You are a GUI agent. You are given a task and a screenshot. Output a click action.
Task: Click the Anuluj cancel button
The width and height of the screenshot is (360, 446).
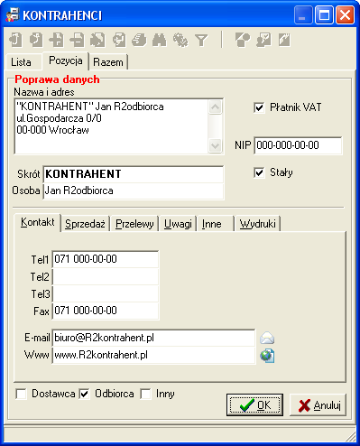coord(318,405)
